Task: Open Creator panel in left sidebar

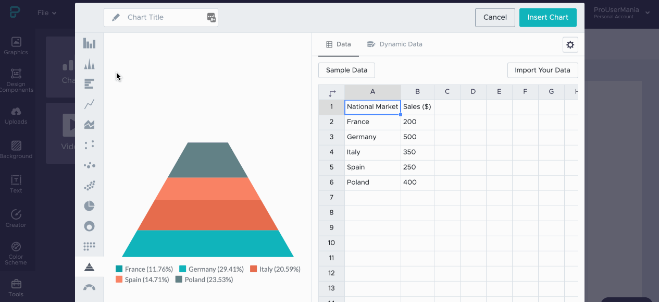Action: [x=16, y=219]
